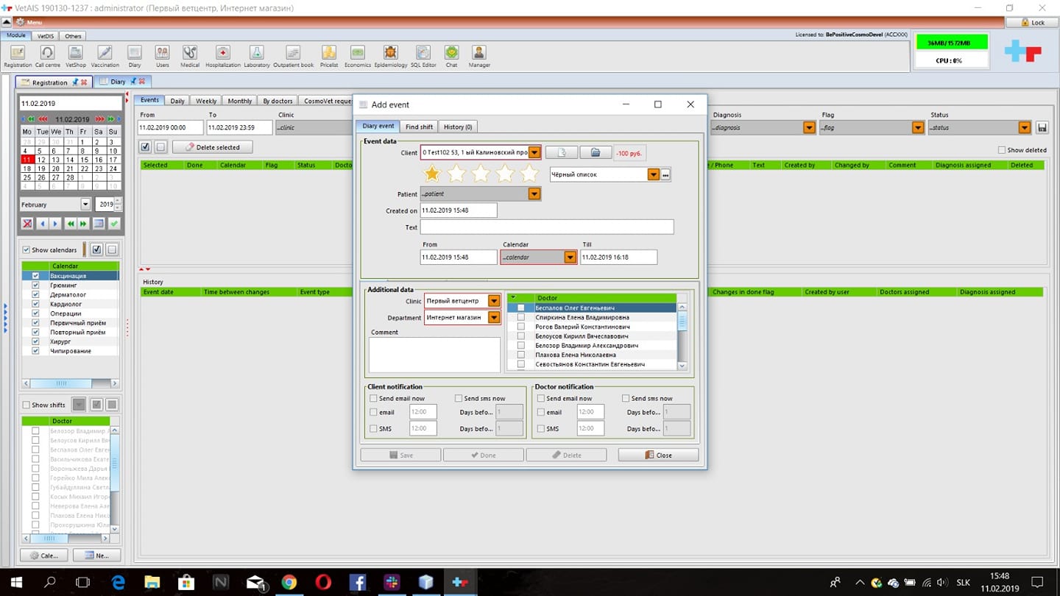The height and width of the screenshot is (596, 1060).
Task: Click the green checkmark icon under calendar
Action: click(x=114, y=224)
